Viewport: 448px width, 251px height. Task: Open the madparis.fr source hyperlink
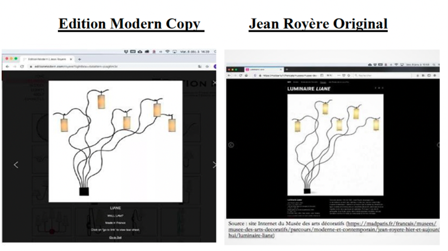coord(333,229)
